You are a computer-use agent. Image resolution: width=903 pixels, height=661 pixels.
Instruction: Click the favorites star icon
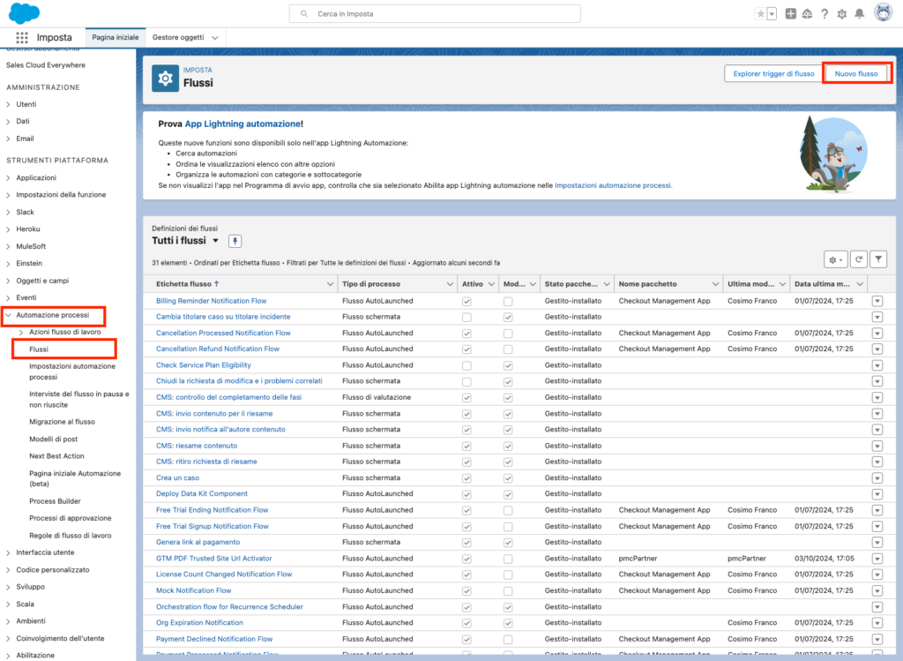(761, 14)
